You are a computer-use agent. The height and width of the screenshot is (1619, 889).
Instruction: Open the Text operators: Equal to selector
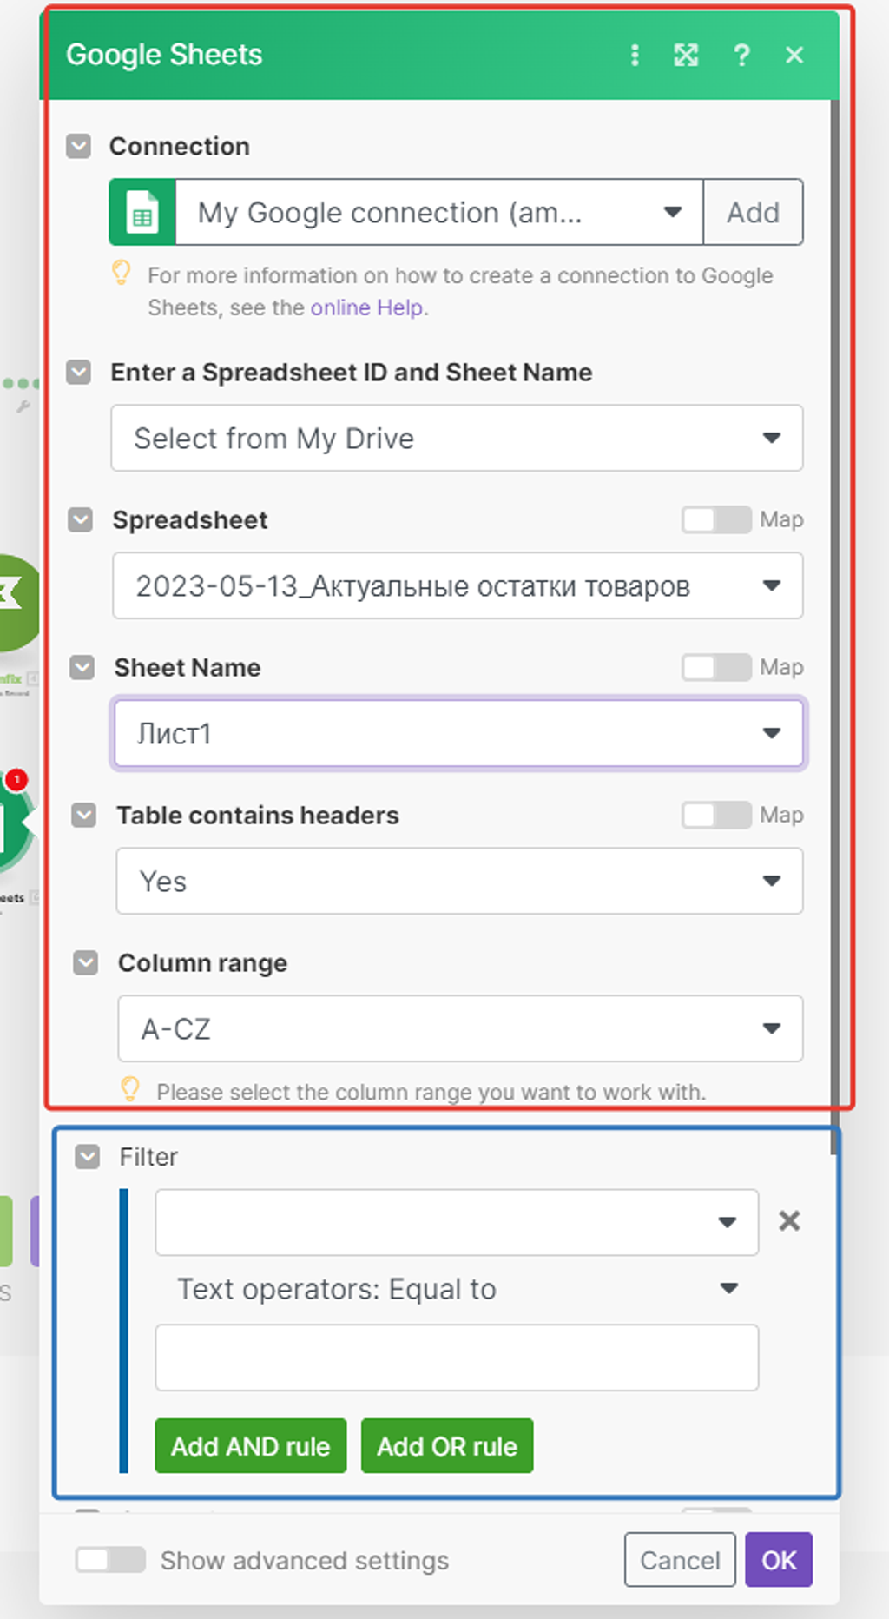click(457, 1289)
